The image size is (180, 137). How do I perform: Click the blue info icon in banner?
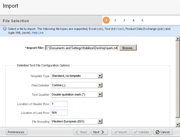tap(5, 28)
